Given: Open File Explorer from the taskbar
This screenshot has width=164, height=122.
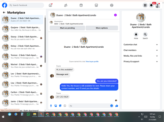Looking at the screenshot, I should (x=35, y=114).
